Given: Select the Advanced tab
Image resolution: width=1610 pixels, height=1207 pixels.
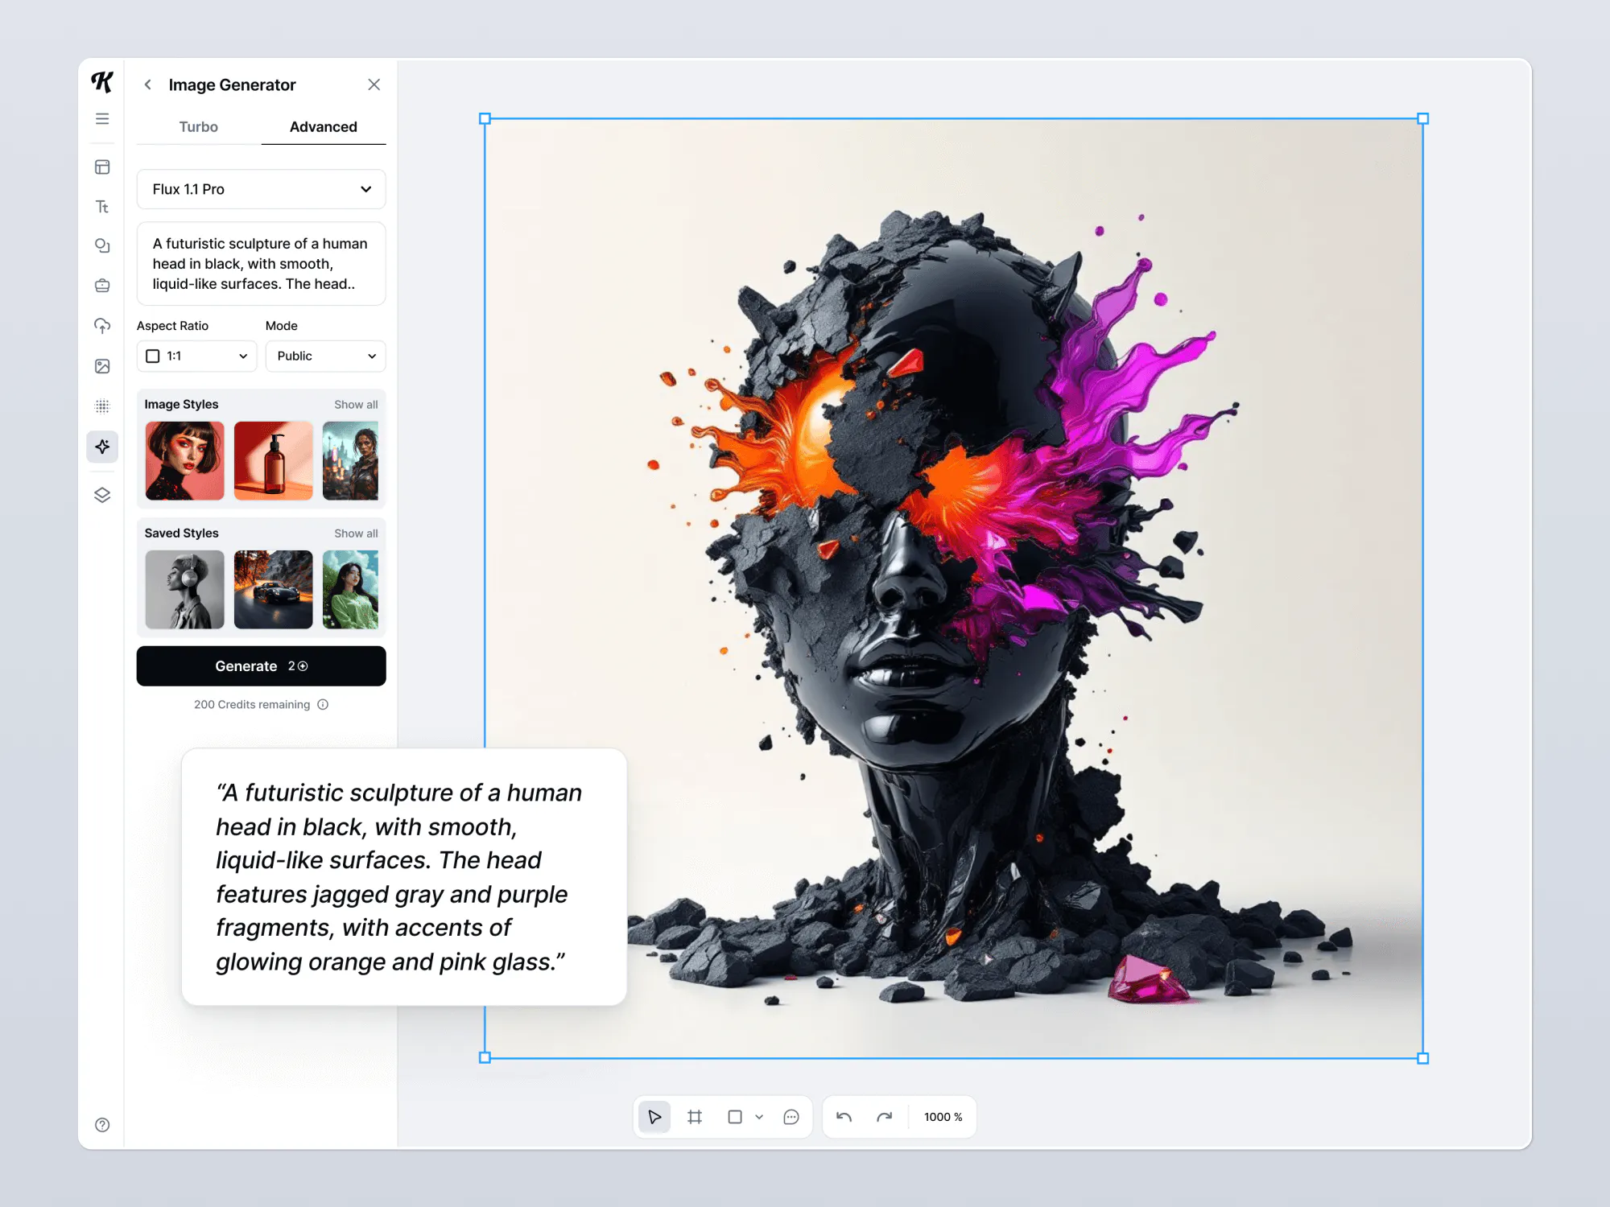Looking at the screenshot, I should tap(323, 126).
